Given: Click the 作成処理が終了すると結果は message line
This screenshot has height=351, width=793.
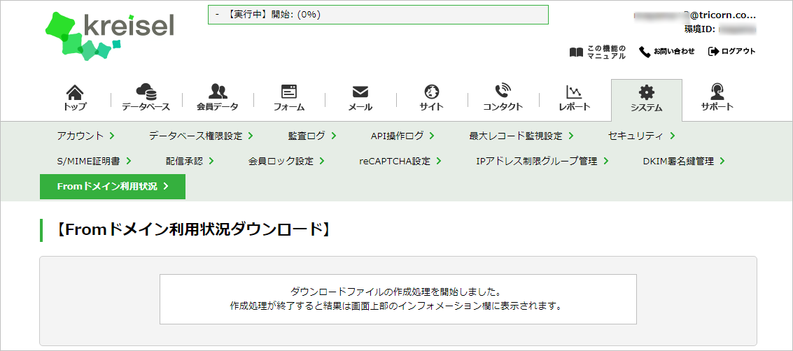Looking at the screenshot, I should (x=396, y=306).
